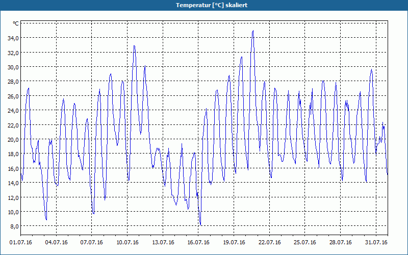This screenshot has width=408, height=255.
Task: Select the 10.07.16 date on the x-axis
Action: coord(127,243)
